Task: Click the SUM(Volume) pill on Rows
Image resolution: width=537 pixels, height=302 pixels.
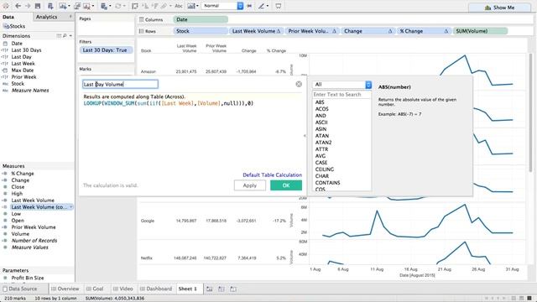Action: (x=480, y=31)
